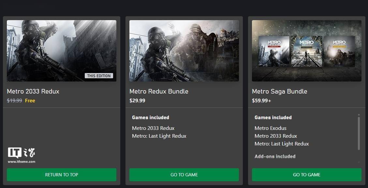Viewport: 368px width, 188px height.
Task: Click the $59.99+ price of Saga Bundle
Action: (x=261, y=101)
